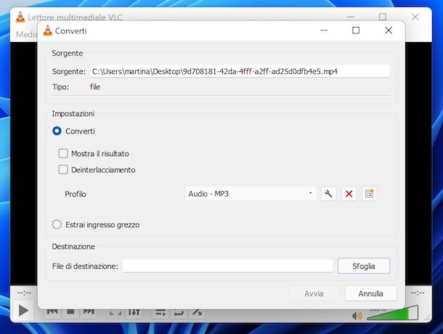
Task: Open the Profilo Audio - MP3 dropdown
Action: (251, 194)
